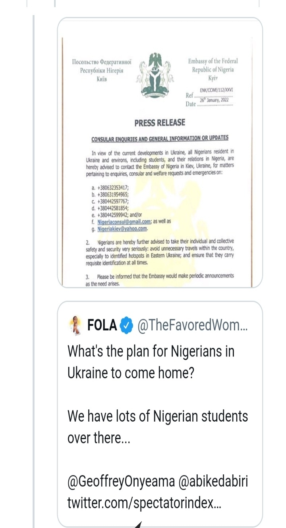
Task: Click the "What's the plan for Nigerians" text
Action: click(151, 351)
